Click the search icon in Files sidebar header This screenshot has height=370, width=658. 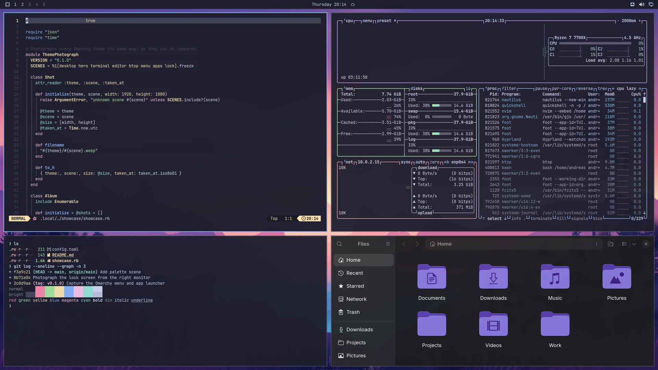click(x=339, y=244)
